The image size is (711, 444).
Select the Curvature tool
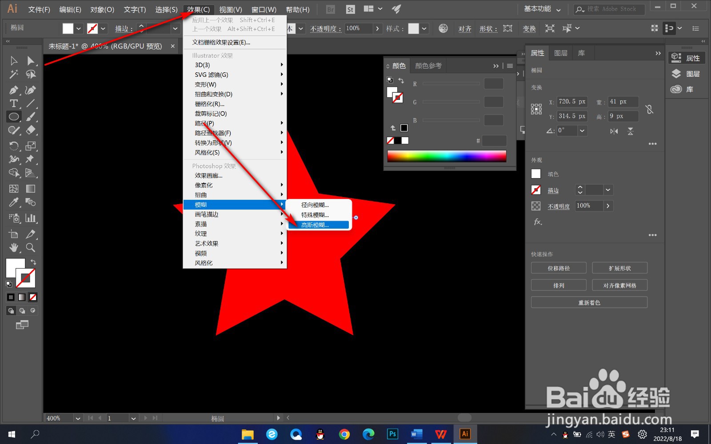click(x=31, y=90)
